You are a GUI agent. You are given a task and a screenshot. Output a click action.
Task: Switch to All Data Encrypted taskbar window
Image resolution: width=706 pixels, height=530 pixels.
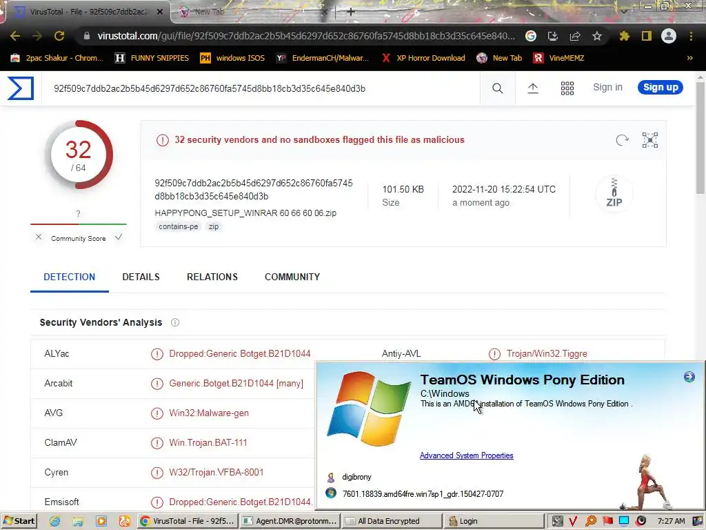[x=392, y=521]
